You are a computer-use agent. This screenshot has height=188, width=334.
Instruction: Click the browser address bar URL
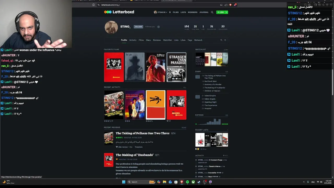click(x=110, y=5)
